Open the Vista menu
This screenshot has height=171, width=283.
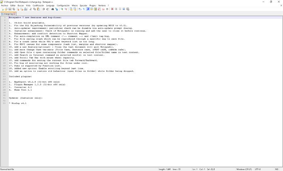(x=28, y=6)
